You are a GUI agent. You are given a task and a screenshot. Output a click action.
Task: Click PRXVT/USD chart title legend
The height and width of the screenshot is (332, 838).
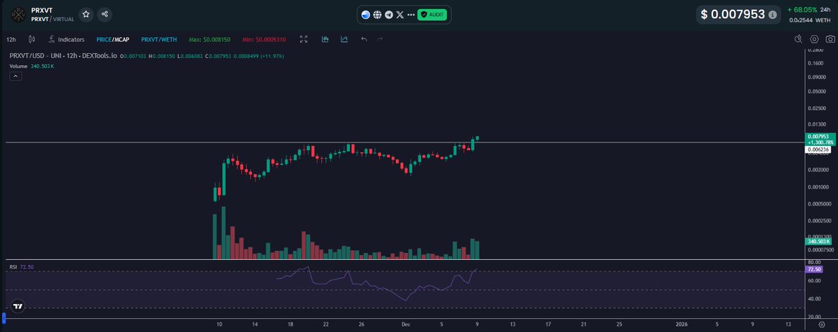pyautogui.click(x=63, y=55)
